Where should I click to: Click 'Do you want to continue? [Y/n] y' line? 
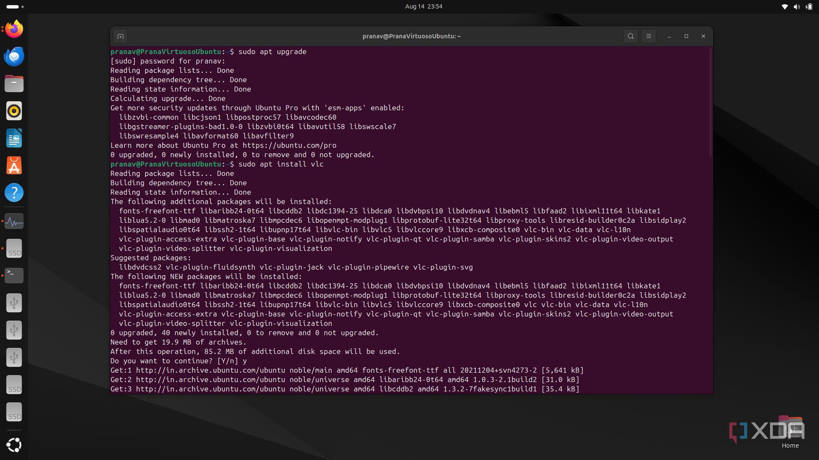pyautogui.click(x=178, y=361)
